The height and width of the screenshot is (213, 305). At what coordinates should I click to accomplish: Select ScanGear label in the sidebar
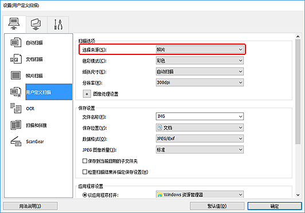35,141
